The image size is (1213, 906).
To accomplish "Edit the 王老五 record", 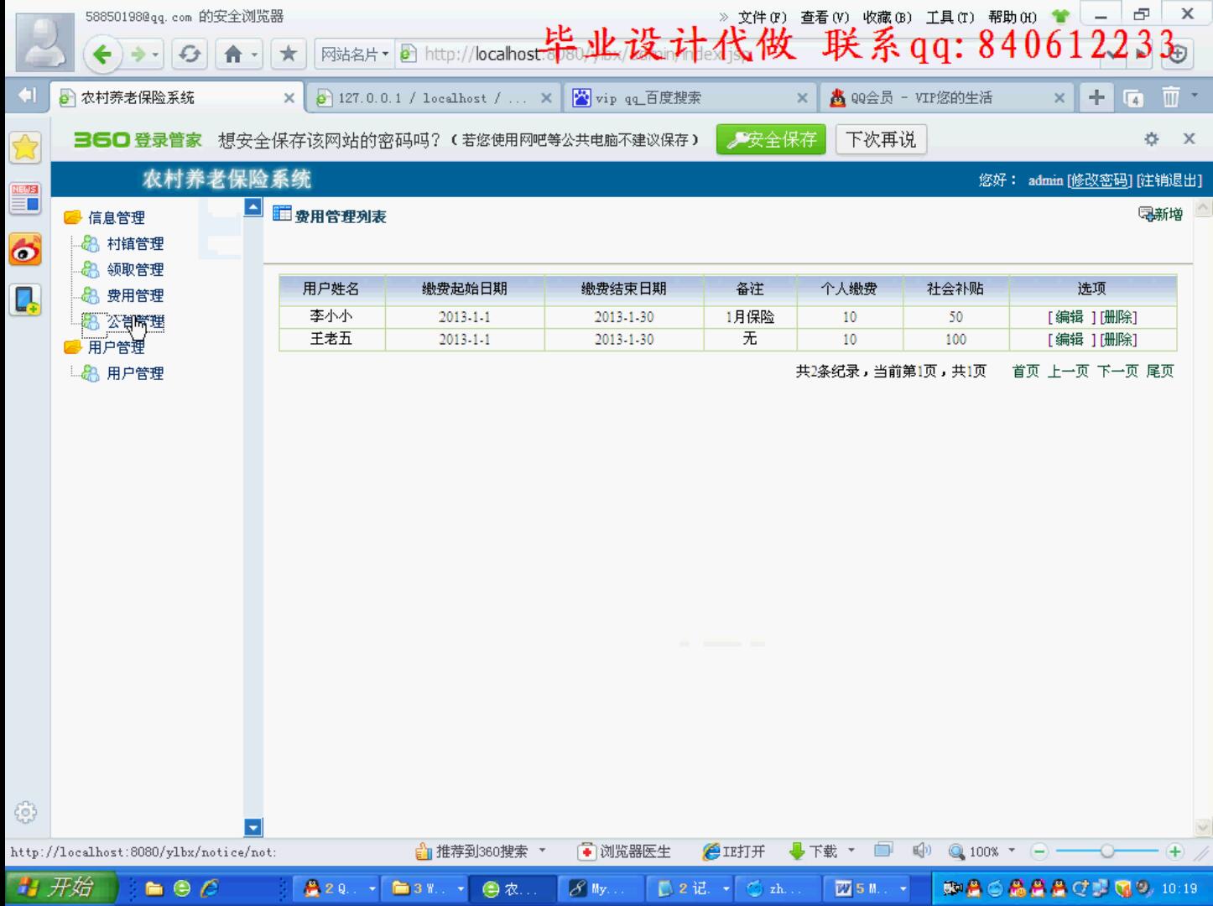I will [x=1071, y=340].
